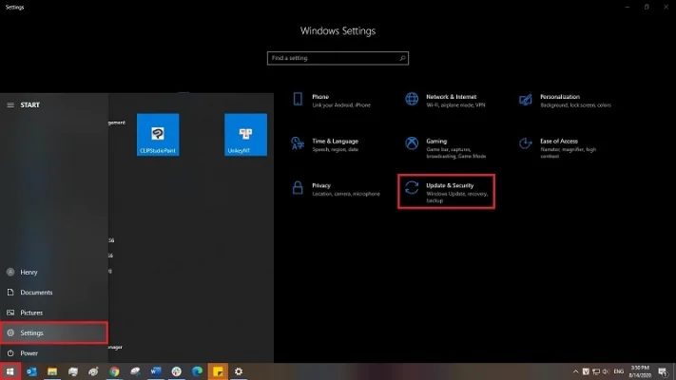The height and width of the screenshot is (380, 676).
Task: Open Documents from the Start menu
Action: 36,293
